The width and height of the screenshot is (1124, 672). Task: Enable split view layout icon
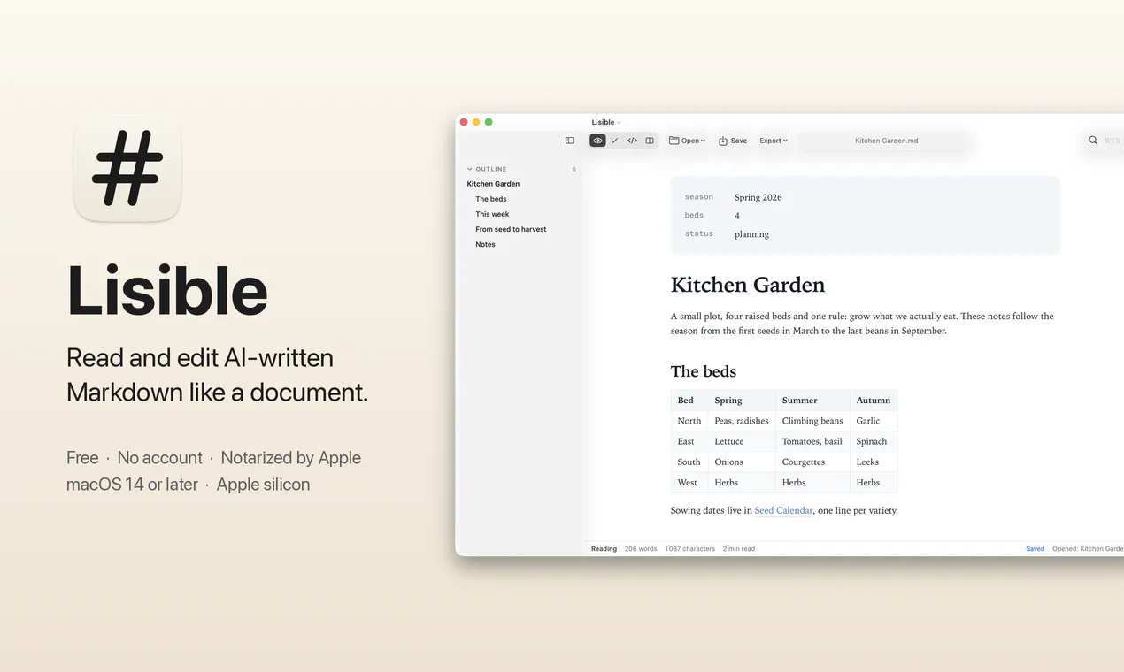coord(650,141)
